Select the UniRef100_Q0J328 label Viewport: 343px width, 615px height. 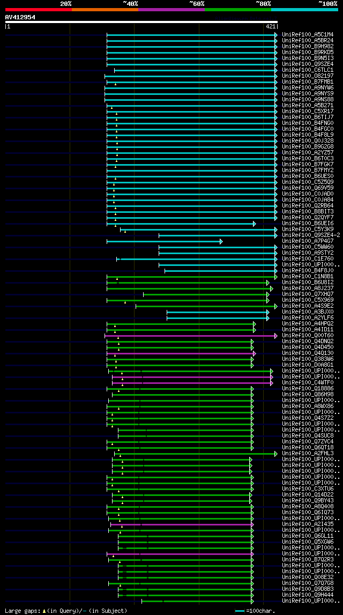tap(308, 140)
